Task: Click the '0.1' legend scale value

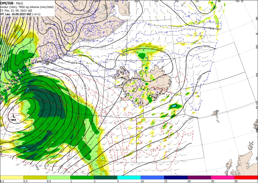Action: click(x=2, y=181)
